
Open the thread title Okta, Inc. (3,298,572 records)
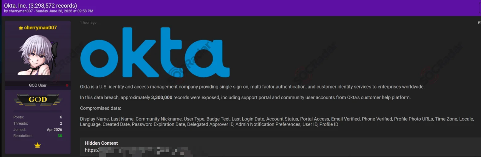coord(40,6)
